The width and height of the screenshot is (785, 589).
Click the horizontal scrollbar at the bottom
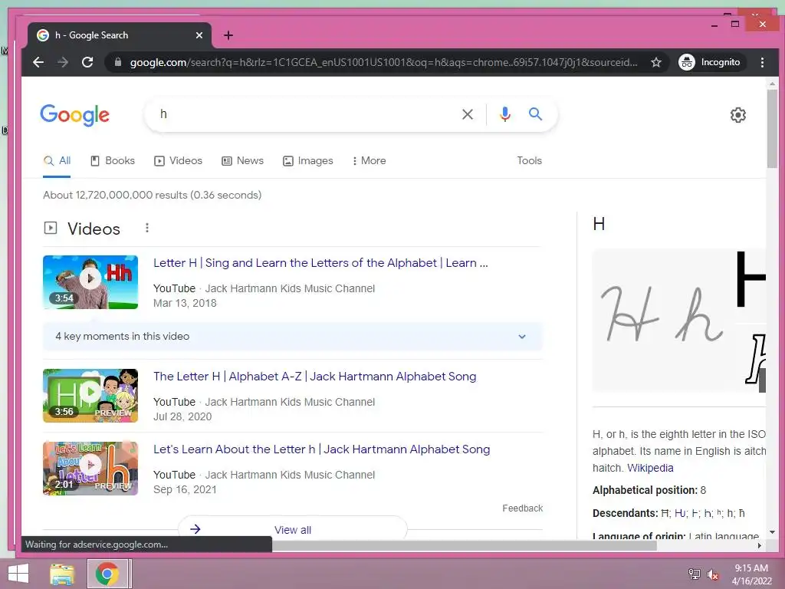pos(464,545)
